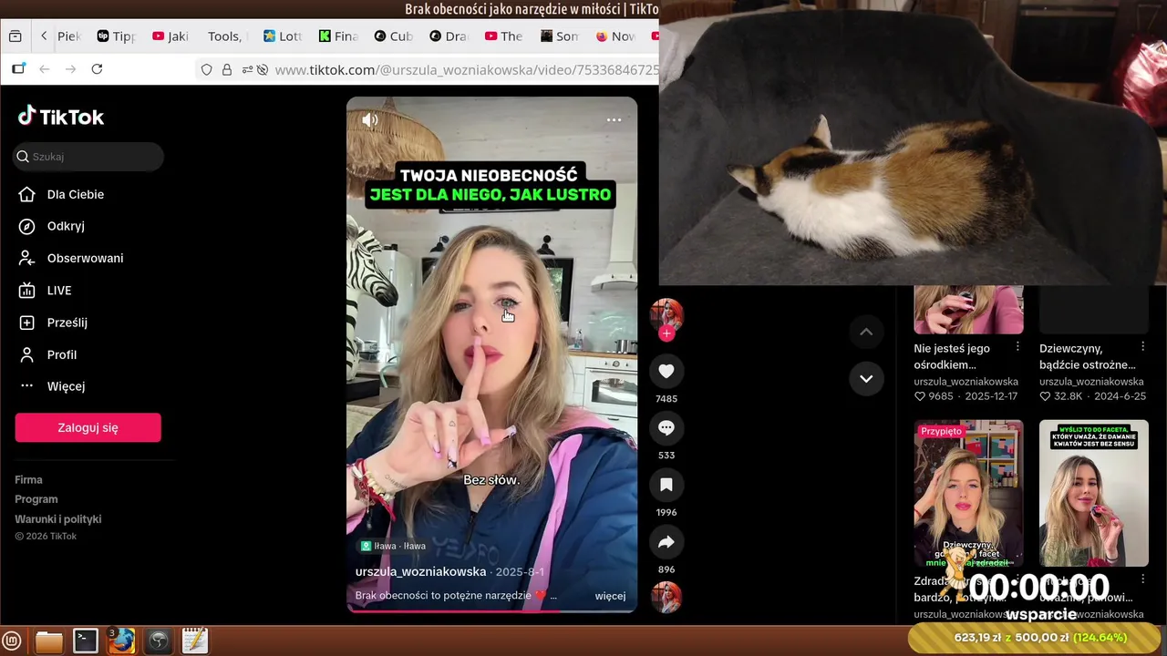Focus the 'Szukaj' search field
Viewport: 1167px width, 656px height.
88,157
